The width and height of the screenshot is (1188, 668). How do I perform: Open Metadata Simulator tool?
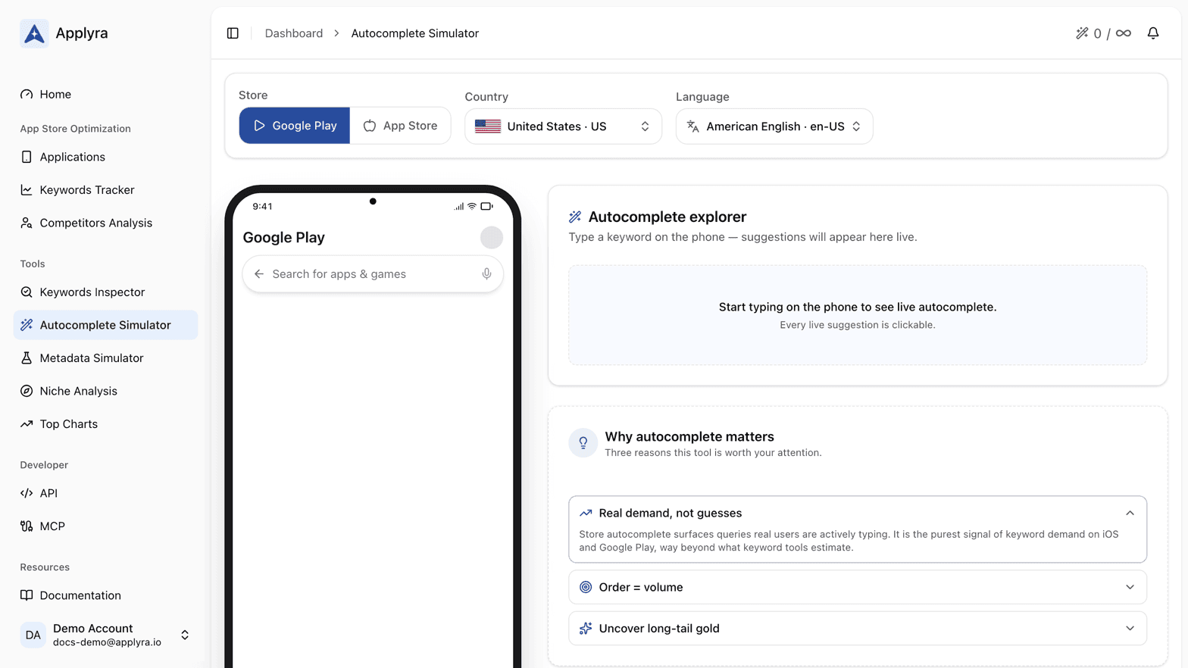(x=105, y=358)
